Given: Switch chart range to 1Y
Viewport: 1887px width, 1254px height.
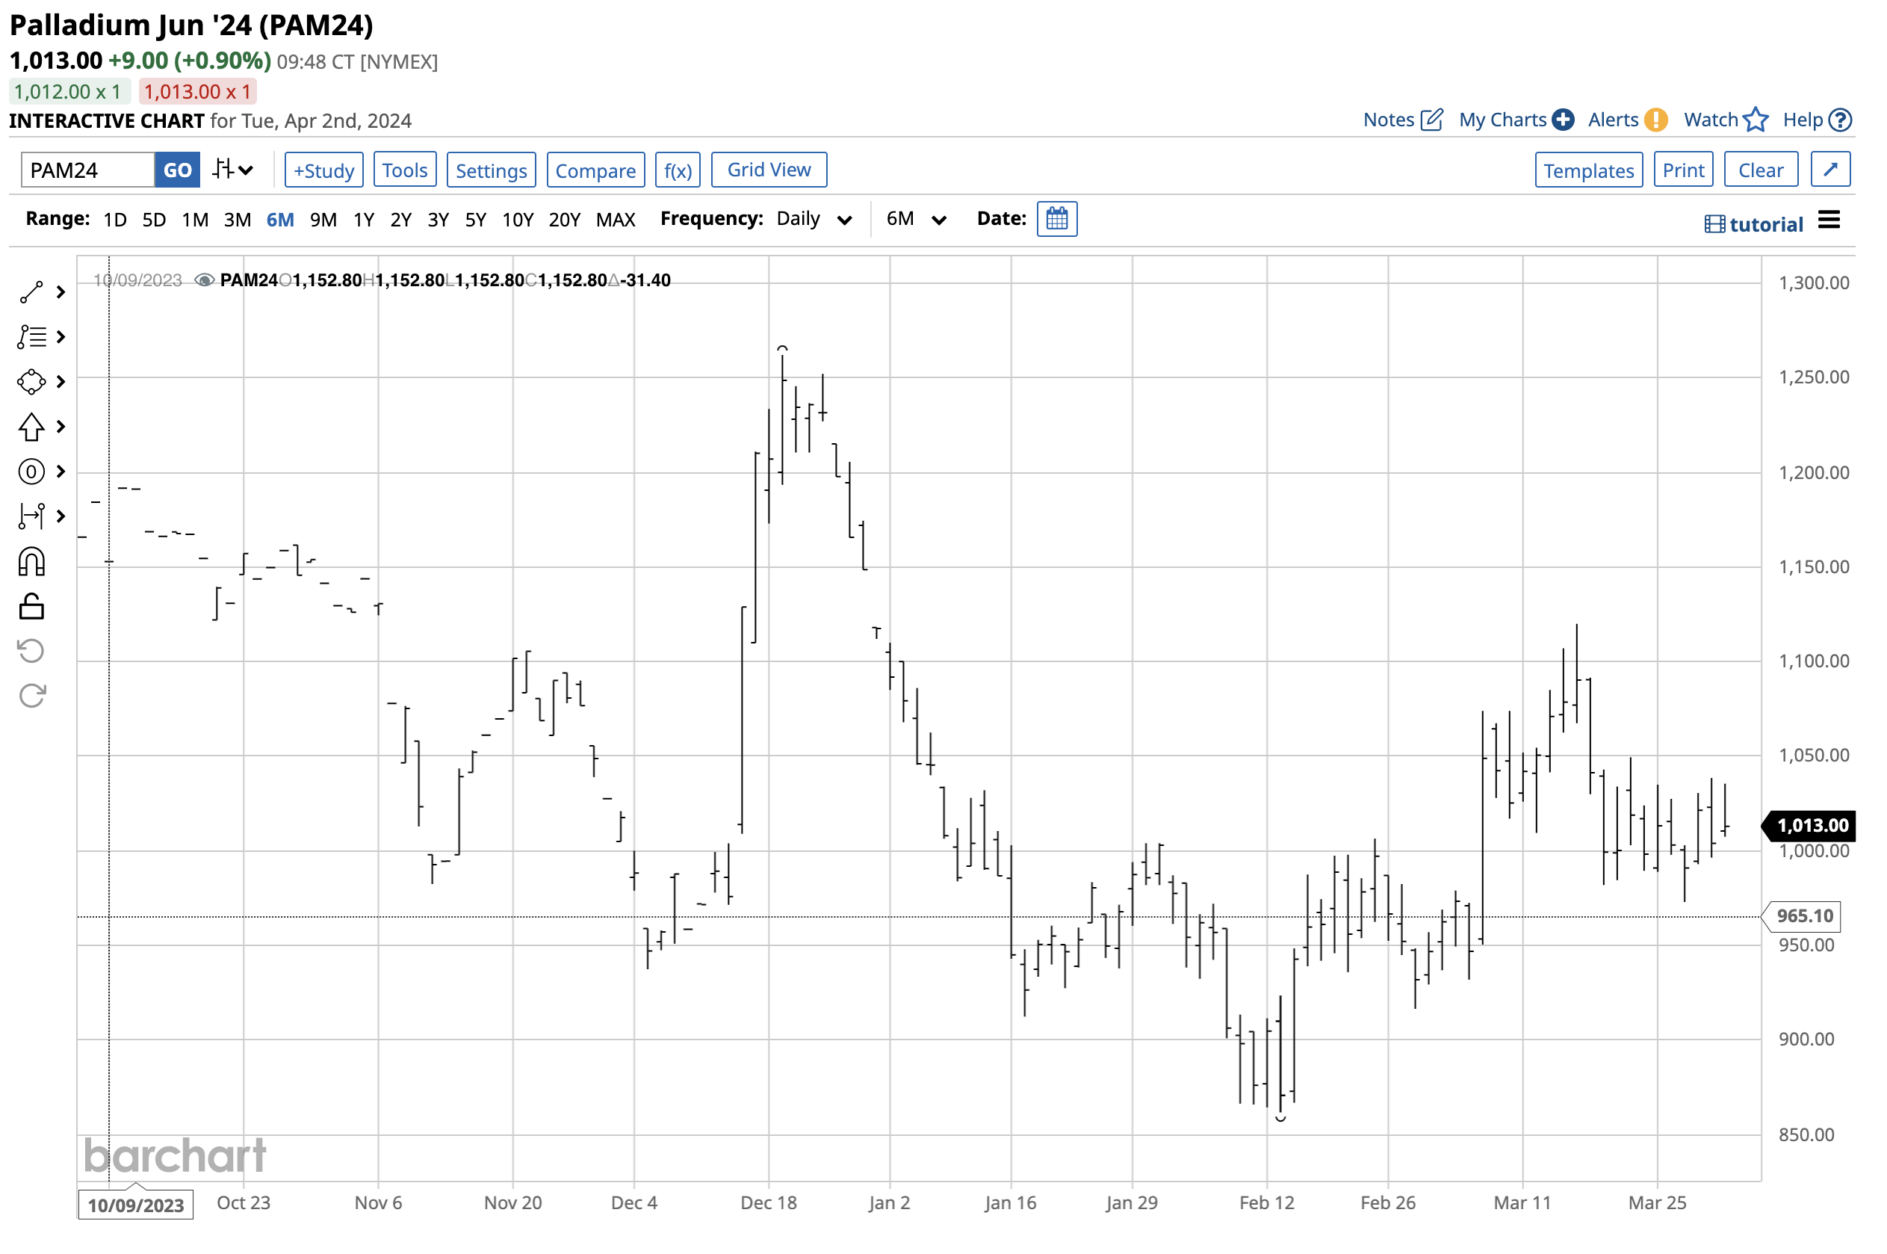Looking at the screenshot, I should pyautogui.click(x=363, y=218).
